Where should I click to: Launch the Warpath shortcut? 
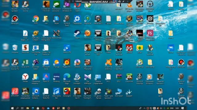[x=129, y=92]
